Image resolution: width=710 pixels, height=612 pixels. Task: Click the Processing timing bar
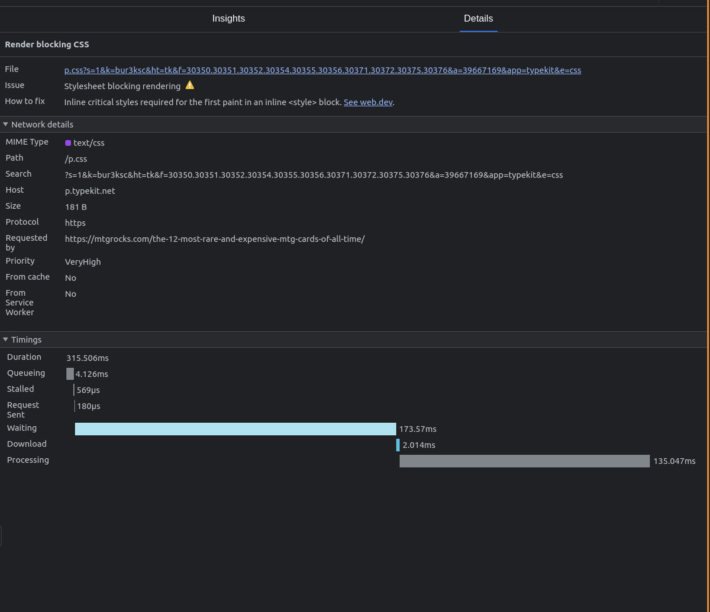(524, 461)
